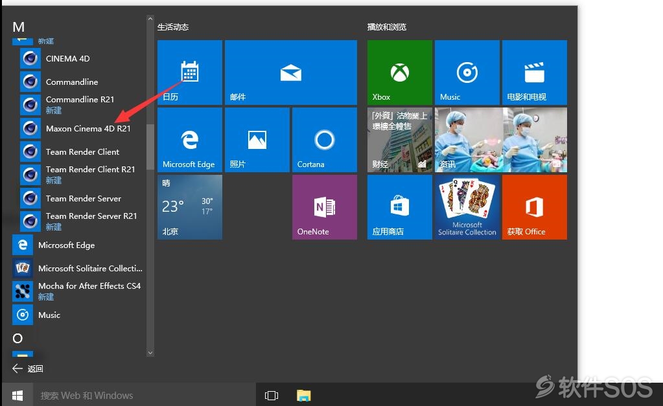Click the Commandline R21 icon

click(x=30, y=105)
